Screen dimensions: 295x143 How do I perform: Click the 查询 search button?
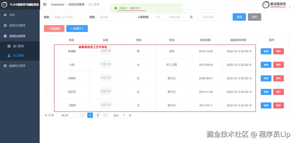coord(239,17)
